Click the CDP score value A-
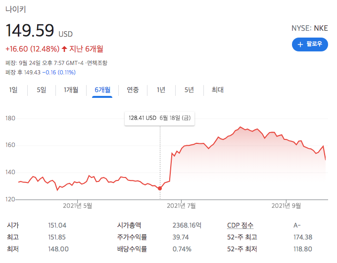This screenshot has height=263, width=337. (297, 225)
